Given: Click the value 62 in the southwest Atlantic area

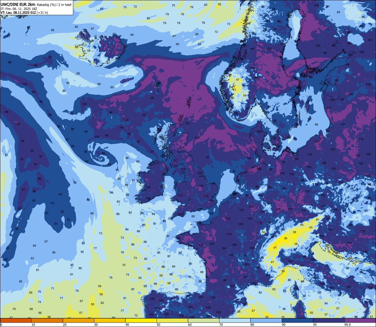Looking at the screenshot, I should (x=102, y=303).
